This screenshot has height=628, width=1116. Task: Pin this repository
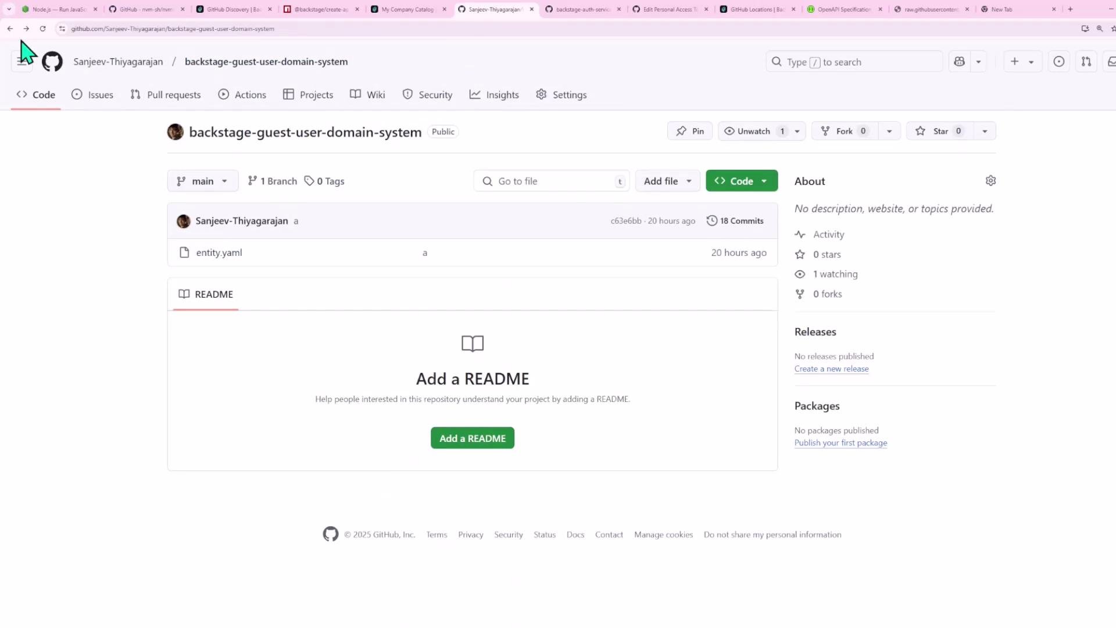point(690,131)
